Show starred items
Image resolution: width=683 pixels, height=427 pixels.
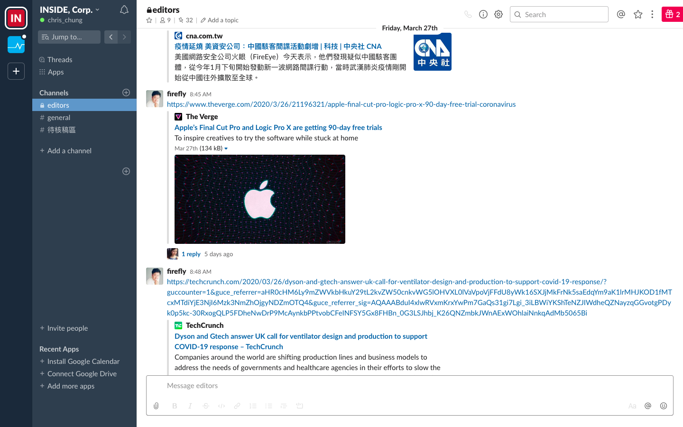point(638,14)
